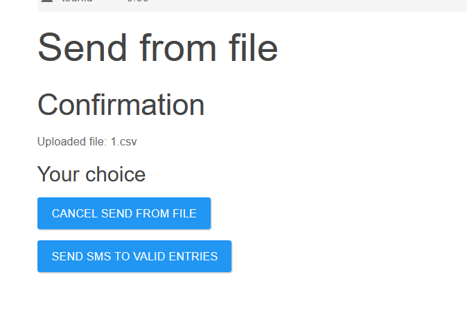Select the "Send from file" page heading
Screen dimensions: 467x313
click(157, 48)
